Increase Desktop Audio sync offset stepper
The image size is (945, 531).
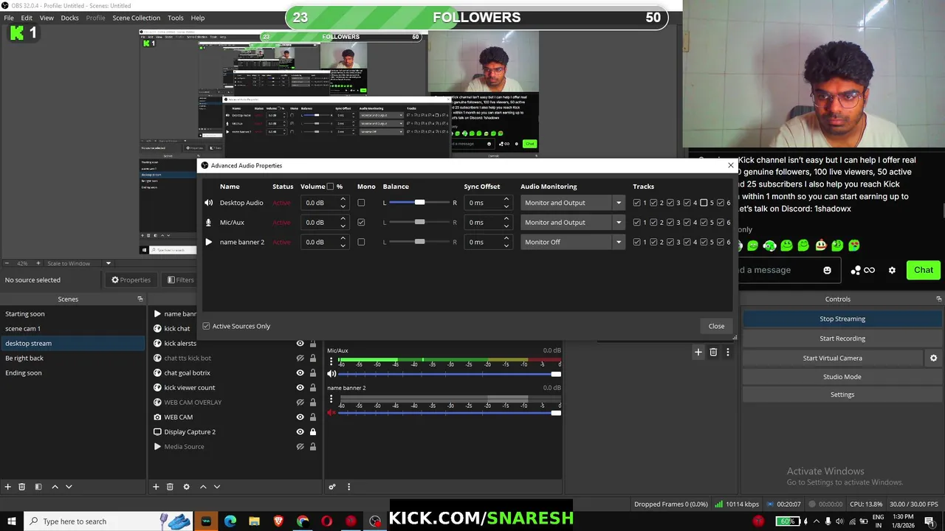tap(506, 199)
